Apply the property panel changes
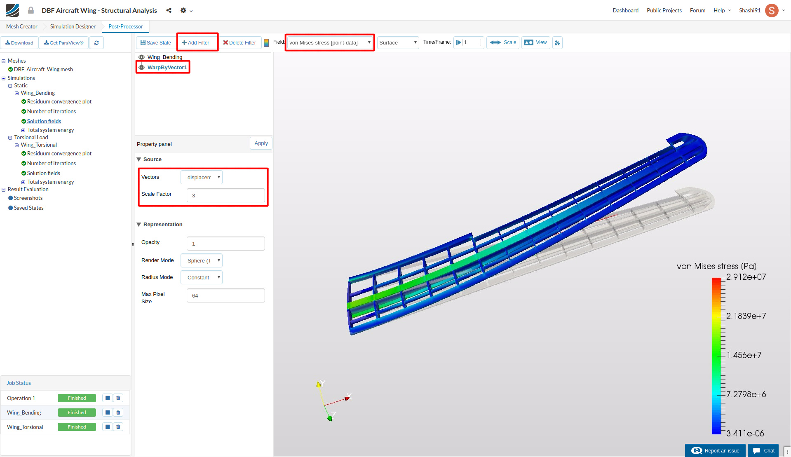 [x=261, y=143]
